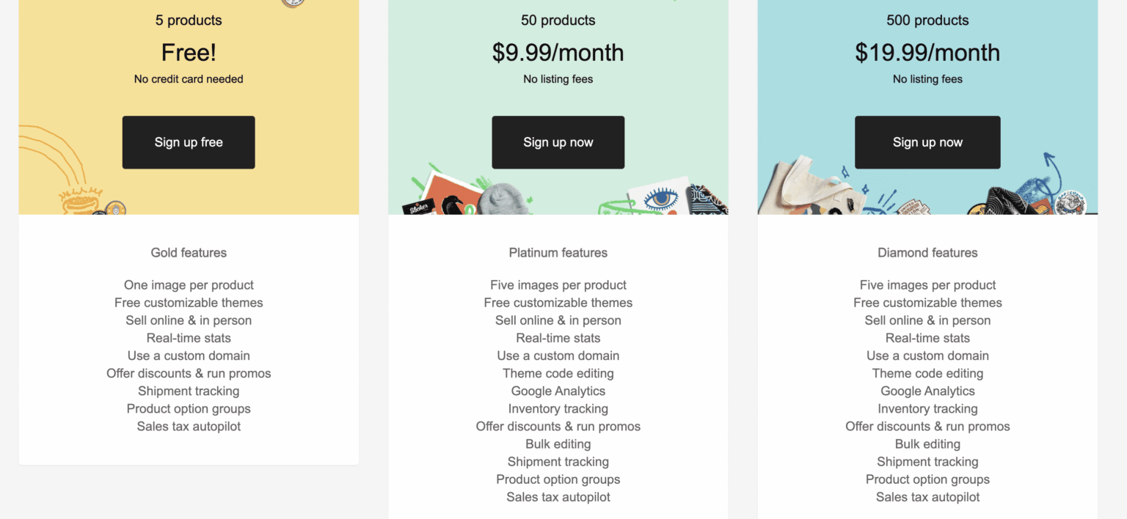Viewport: 1127px width, 519px height.
Task: Click Inventory tracking in Platinum features
Action: tap(558, 408)
